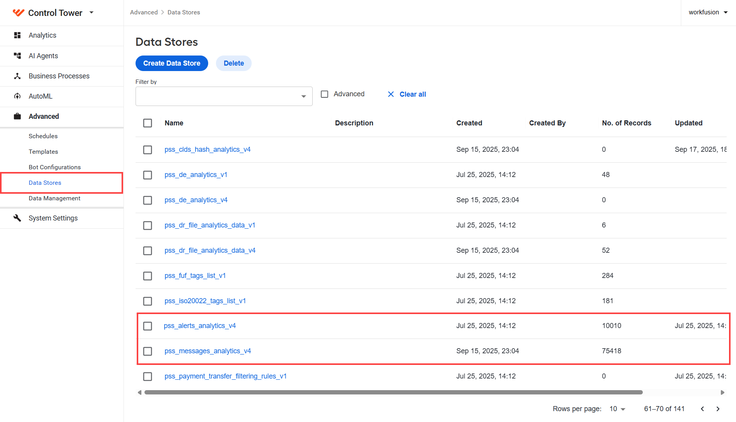This screenshot has width=736, height=422.
Task: Check the pss_de_analytics_v4 row
Action: 148,200
